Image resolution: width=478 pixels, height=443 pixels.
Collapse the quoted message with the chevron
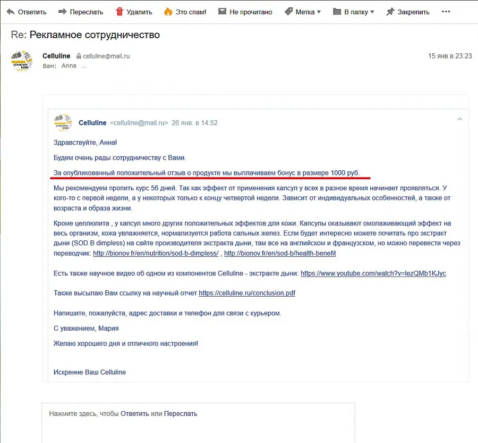[460, 119]
